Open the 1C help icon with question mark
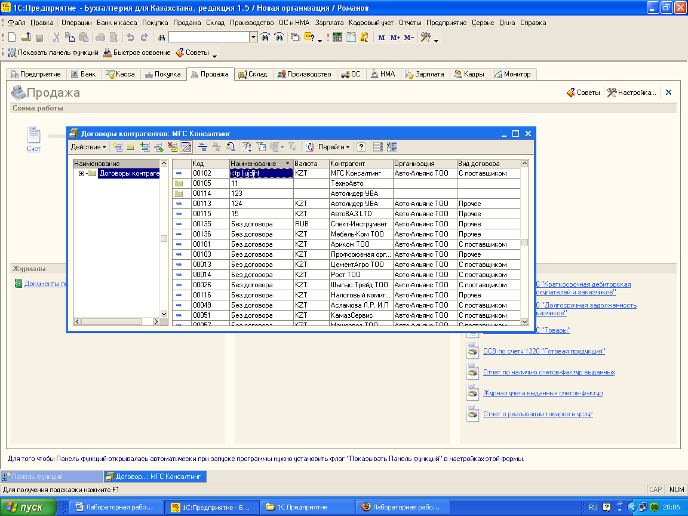Viewport: 688px width, 516px height. pyautogui.click(x=309, y=38)
